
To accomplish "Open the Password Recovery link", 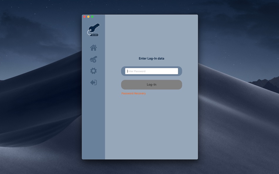I will point(133,93).
